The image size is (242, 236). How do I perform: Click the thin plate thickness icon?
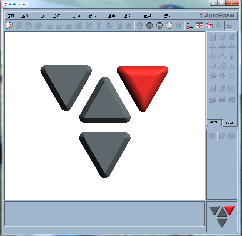pos(212,47)
